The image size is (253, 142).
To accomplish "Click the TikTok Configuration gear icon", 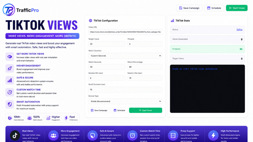I will [x=91, y=21].
